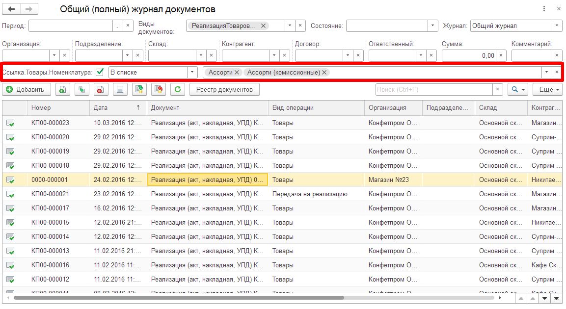
Task: Clear the Контрагент filter
Action: 284,55
